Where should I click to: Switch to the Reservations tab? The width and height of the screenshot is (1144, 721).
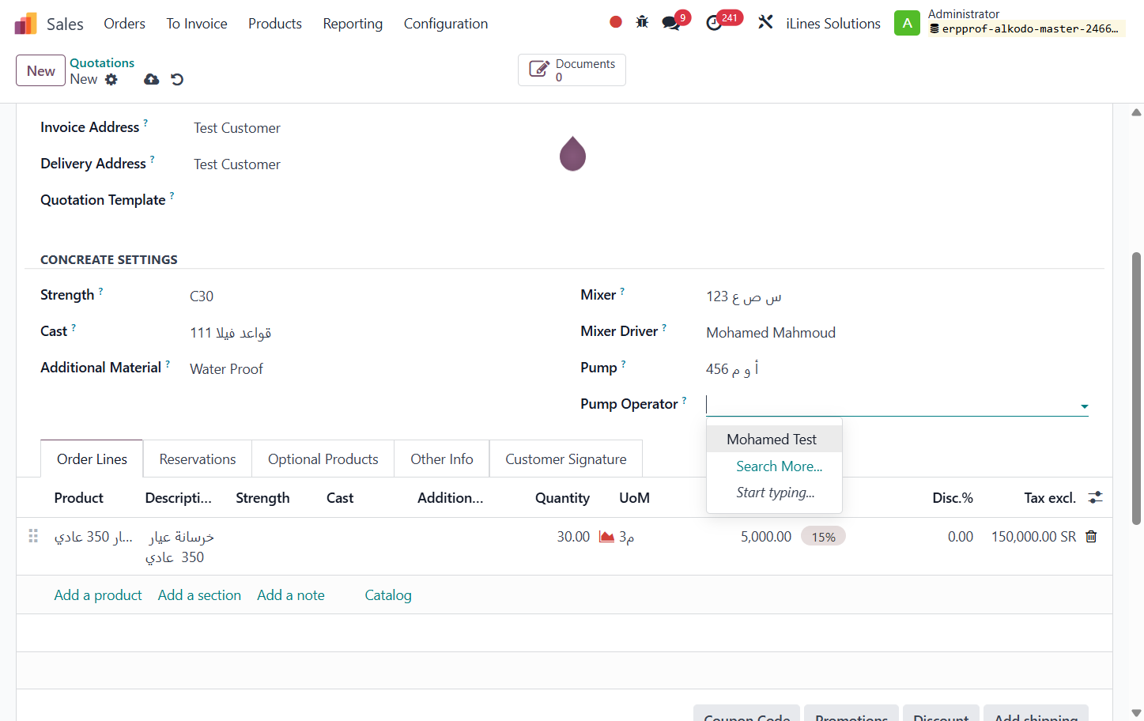click(198, 459)
